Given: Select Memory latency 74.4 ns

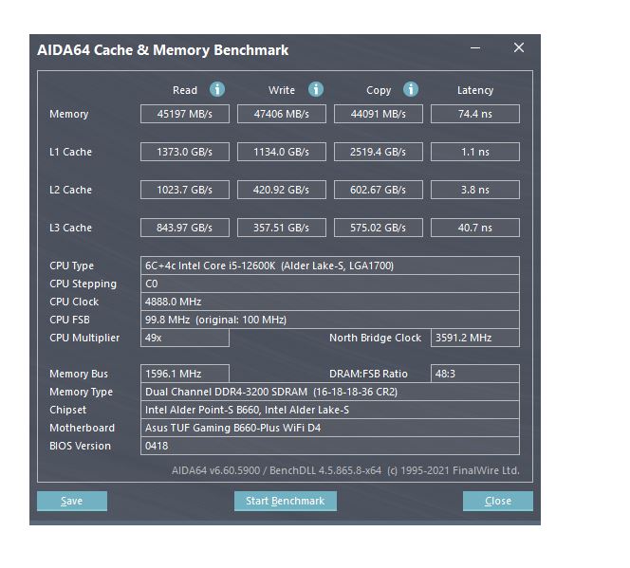Looking at the screenshot, I should pos(475,114).
